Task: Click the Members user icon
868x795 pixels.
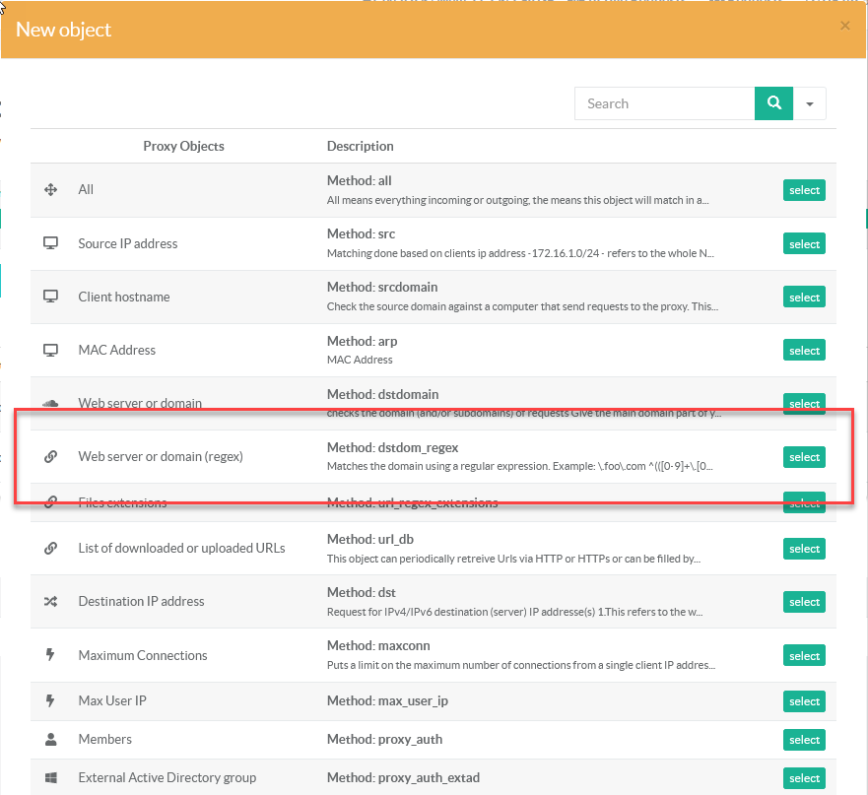Action: (51, 739)
